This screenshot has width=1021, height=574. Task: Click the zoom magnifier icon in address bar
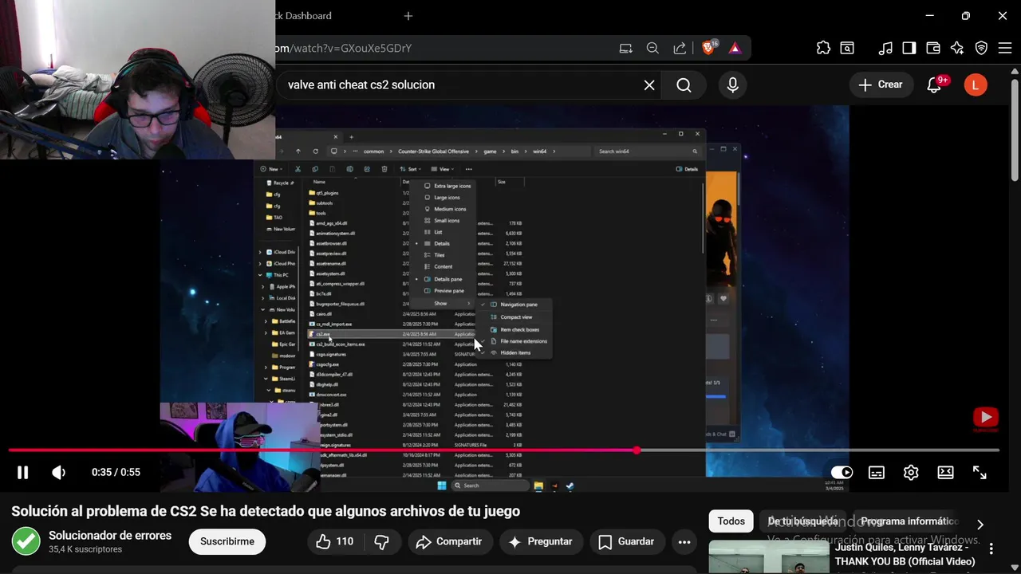[652, 49]
